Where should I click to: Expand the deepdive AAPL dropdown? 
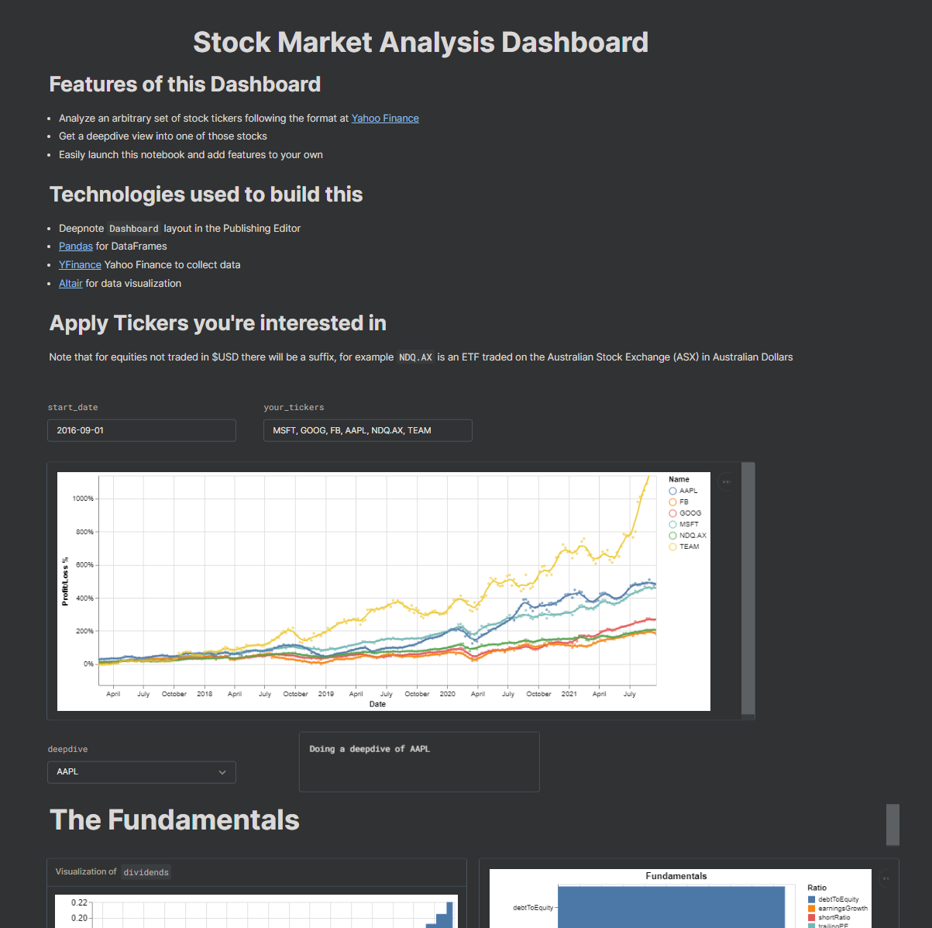coord(141,772)
